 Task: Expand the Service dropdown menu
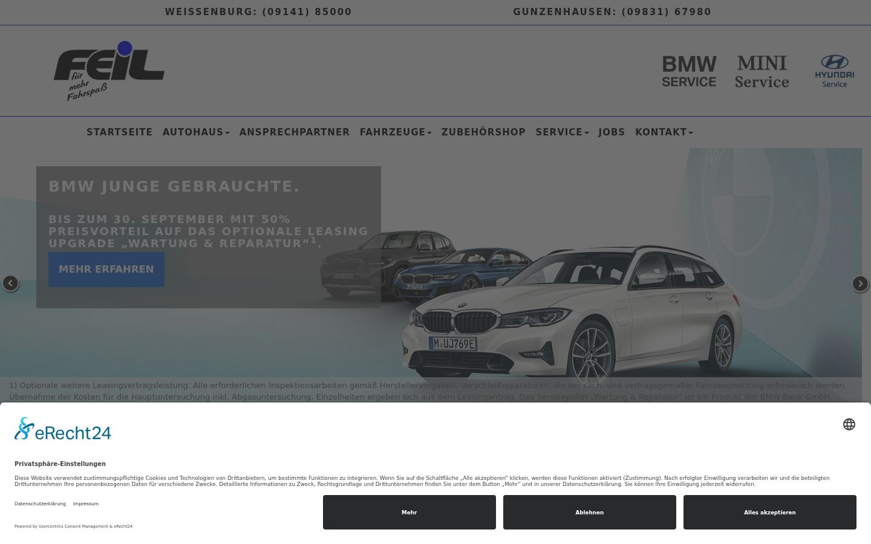click(x=562, y=132)
